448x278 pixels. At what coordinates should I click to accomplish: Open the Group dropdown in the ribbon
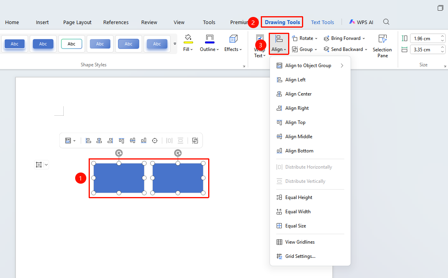(305, 49)
